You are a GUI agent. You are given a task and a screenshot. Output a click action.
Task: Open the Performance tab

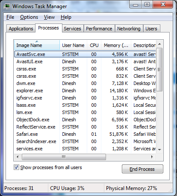(x=99, y=29)
